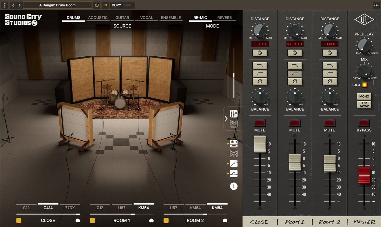The image size is (381, 227).
Task: Toggle the channel strip preamp icon
Action: click(x=234, y=144)
